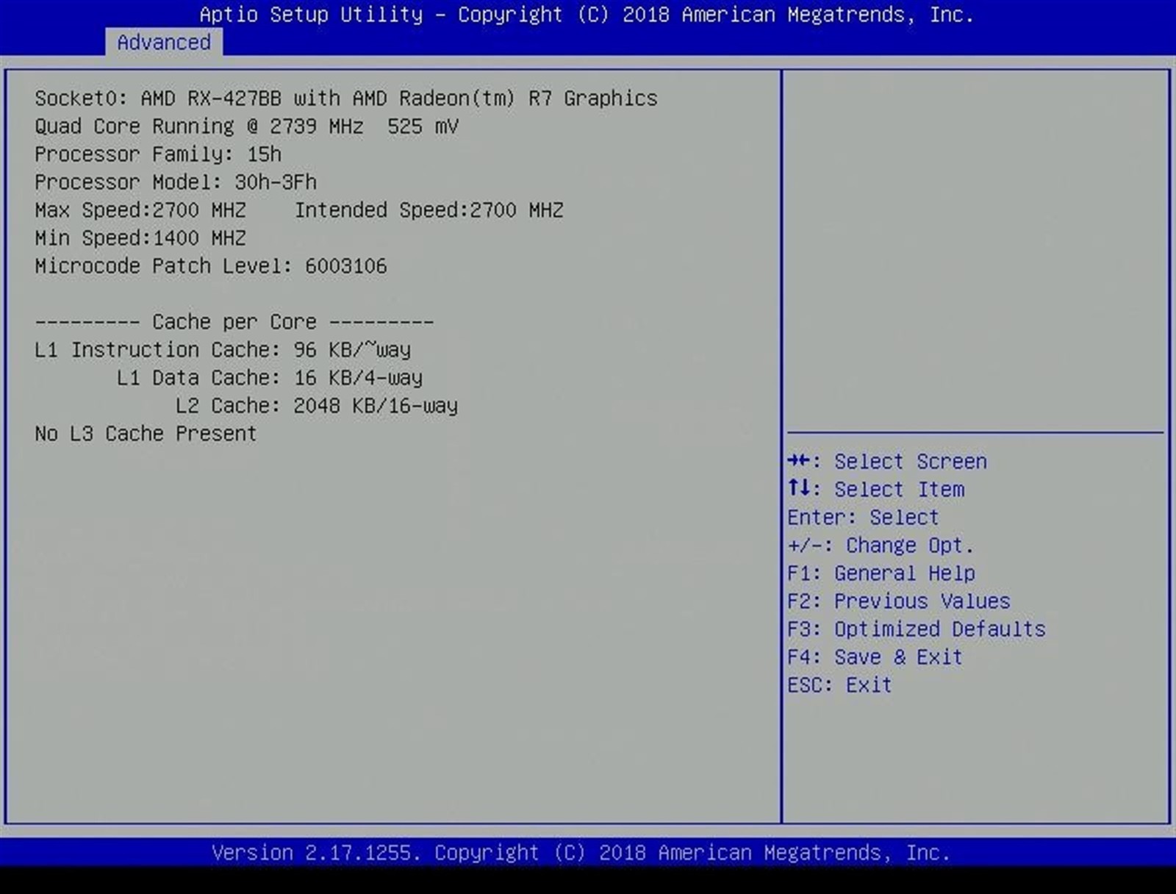Select the Advanced tab

pyautogui.click(x=163, y=42)
